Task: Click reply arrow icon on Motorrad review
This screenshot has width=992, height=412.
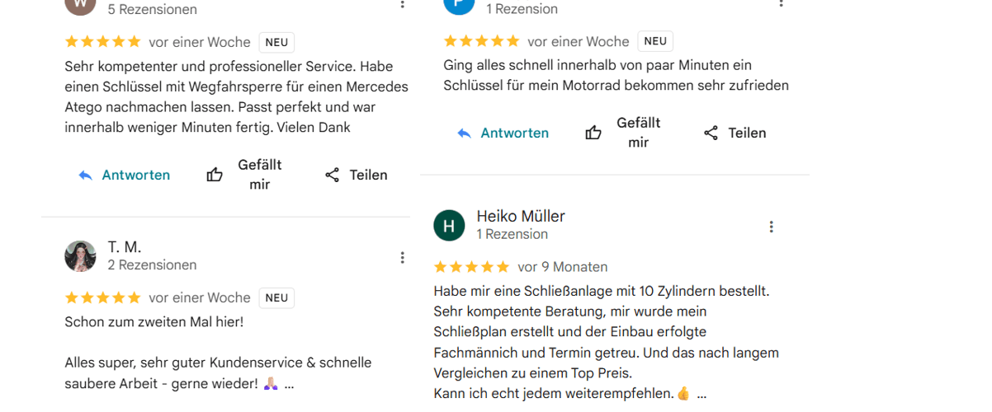Action: [464, 133]
